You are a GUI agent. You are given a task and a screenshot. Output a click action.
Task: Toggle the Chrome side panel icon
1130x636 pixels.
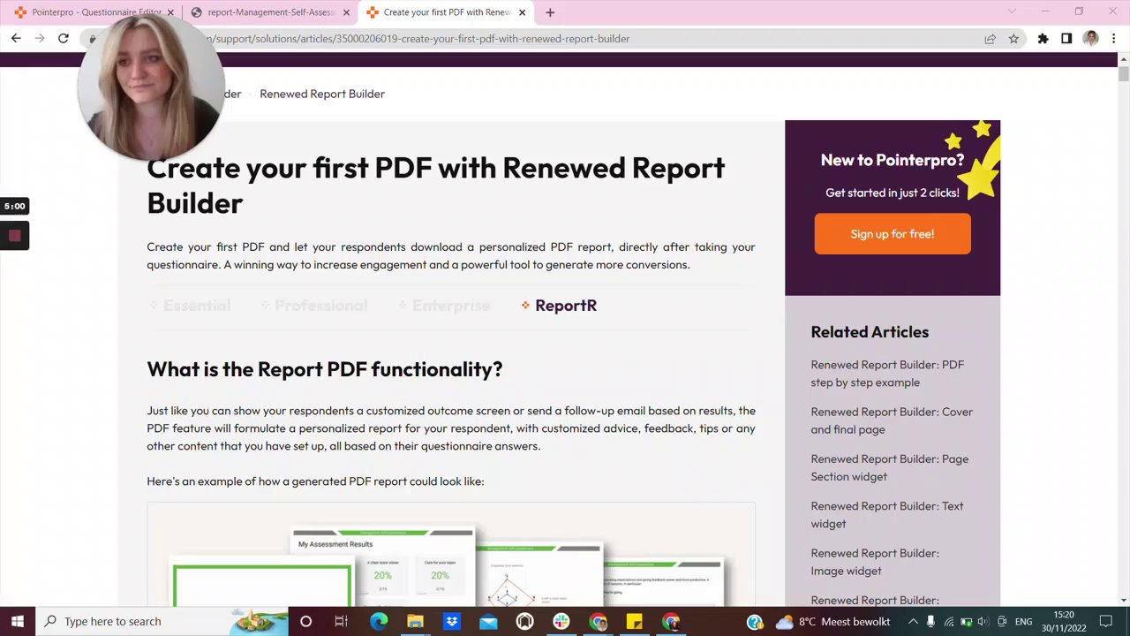[x=1066, y=39]
